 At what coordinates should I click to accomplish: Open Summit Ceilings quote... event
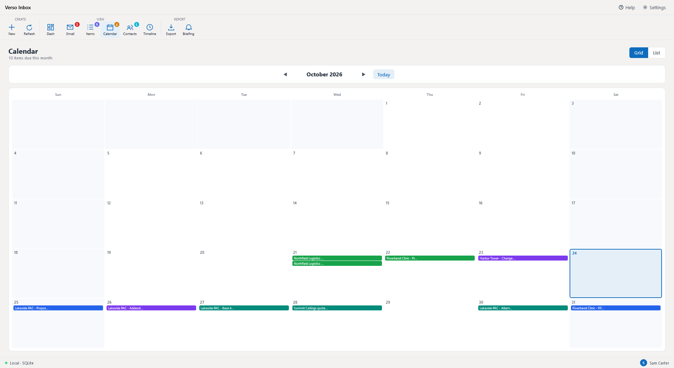(337, 308)
